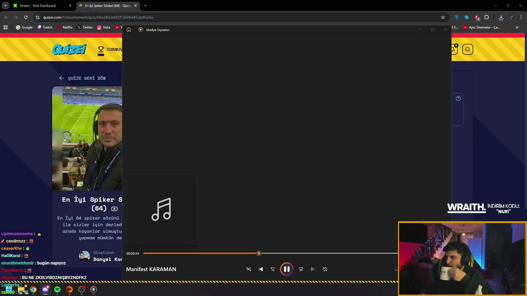
Task: Skip forward 30 seconds button
Action: [x=301, y=269]
